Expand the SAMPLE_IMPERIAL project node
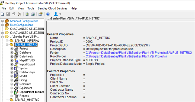Viewport: 195px width, 102px height. click(x=7, y=41)
